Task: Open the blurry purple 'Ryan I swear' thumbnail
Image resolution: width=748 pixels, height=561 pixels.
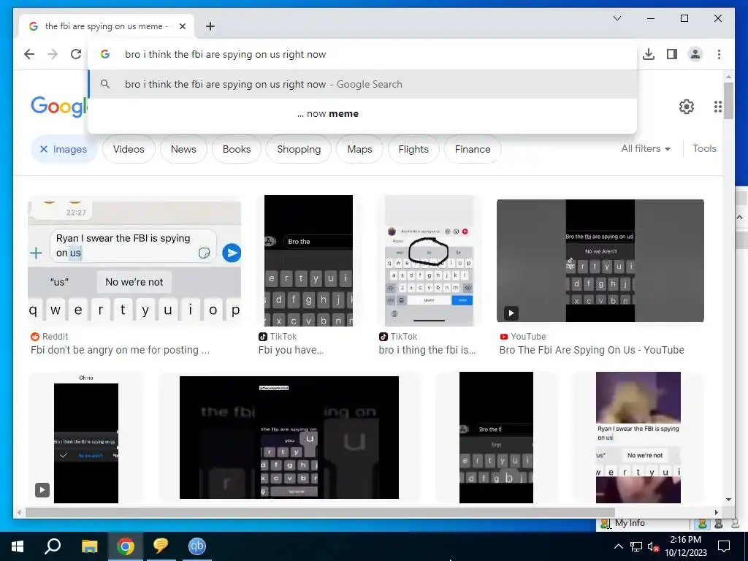Action: [638, 438]
